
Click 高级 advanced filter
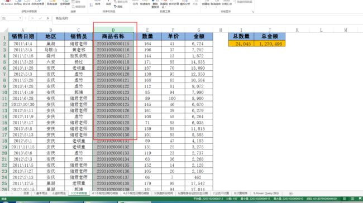click(x=118, y=7)
